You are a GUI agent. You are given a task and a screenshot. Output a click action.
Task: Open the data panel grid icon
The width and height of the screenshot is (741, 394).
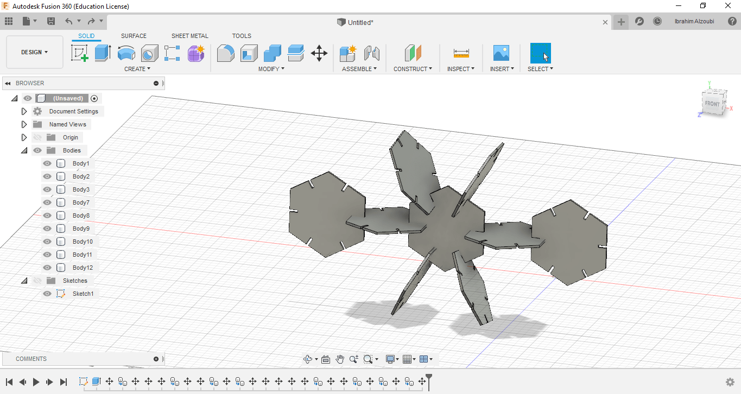point(9,21)
